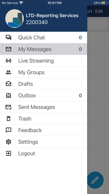Tap the Wi-Fi status icon
Screen dimensions: 109x194
click(x=21, y=3)
